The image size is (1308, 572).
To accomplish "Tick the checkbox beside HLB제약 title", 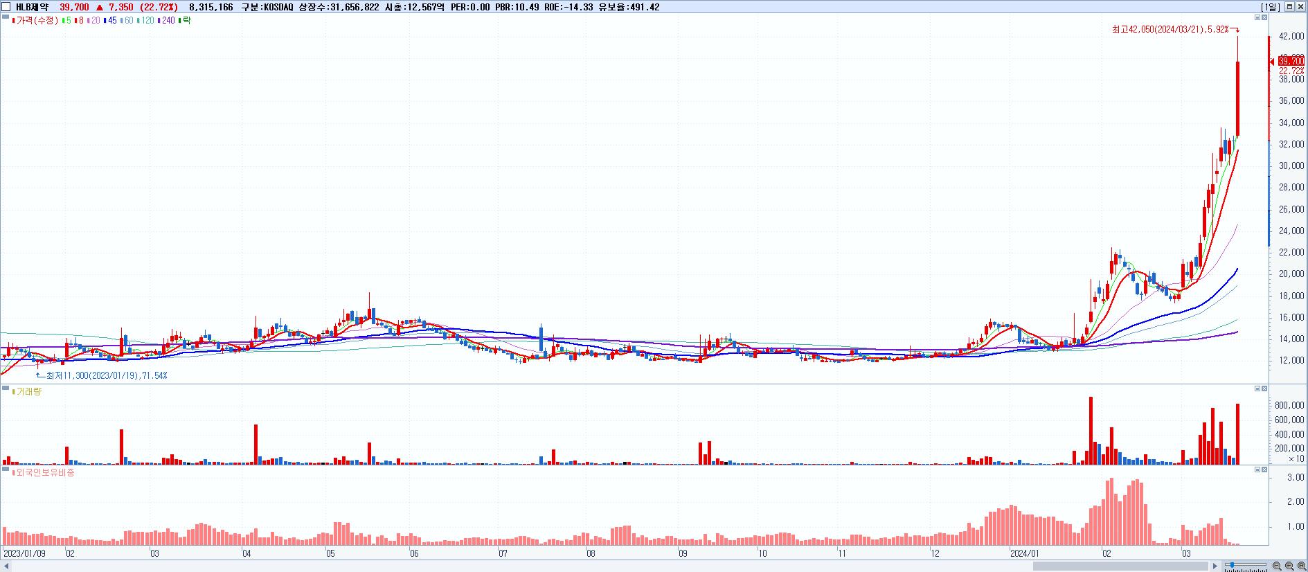I will tap(6, 7).
